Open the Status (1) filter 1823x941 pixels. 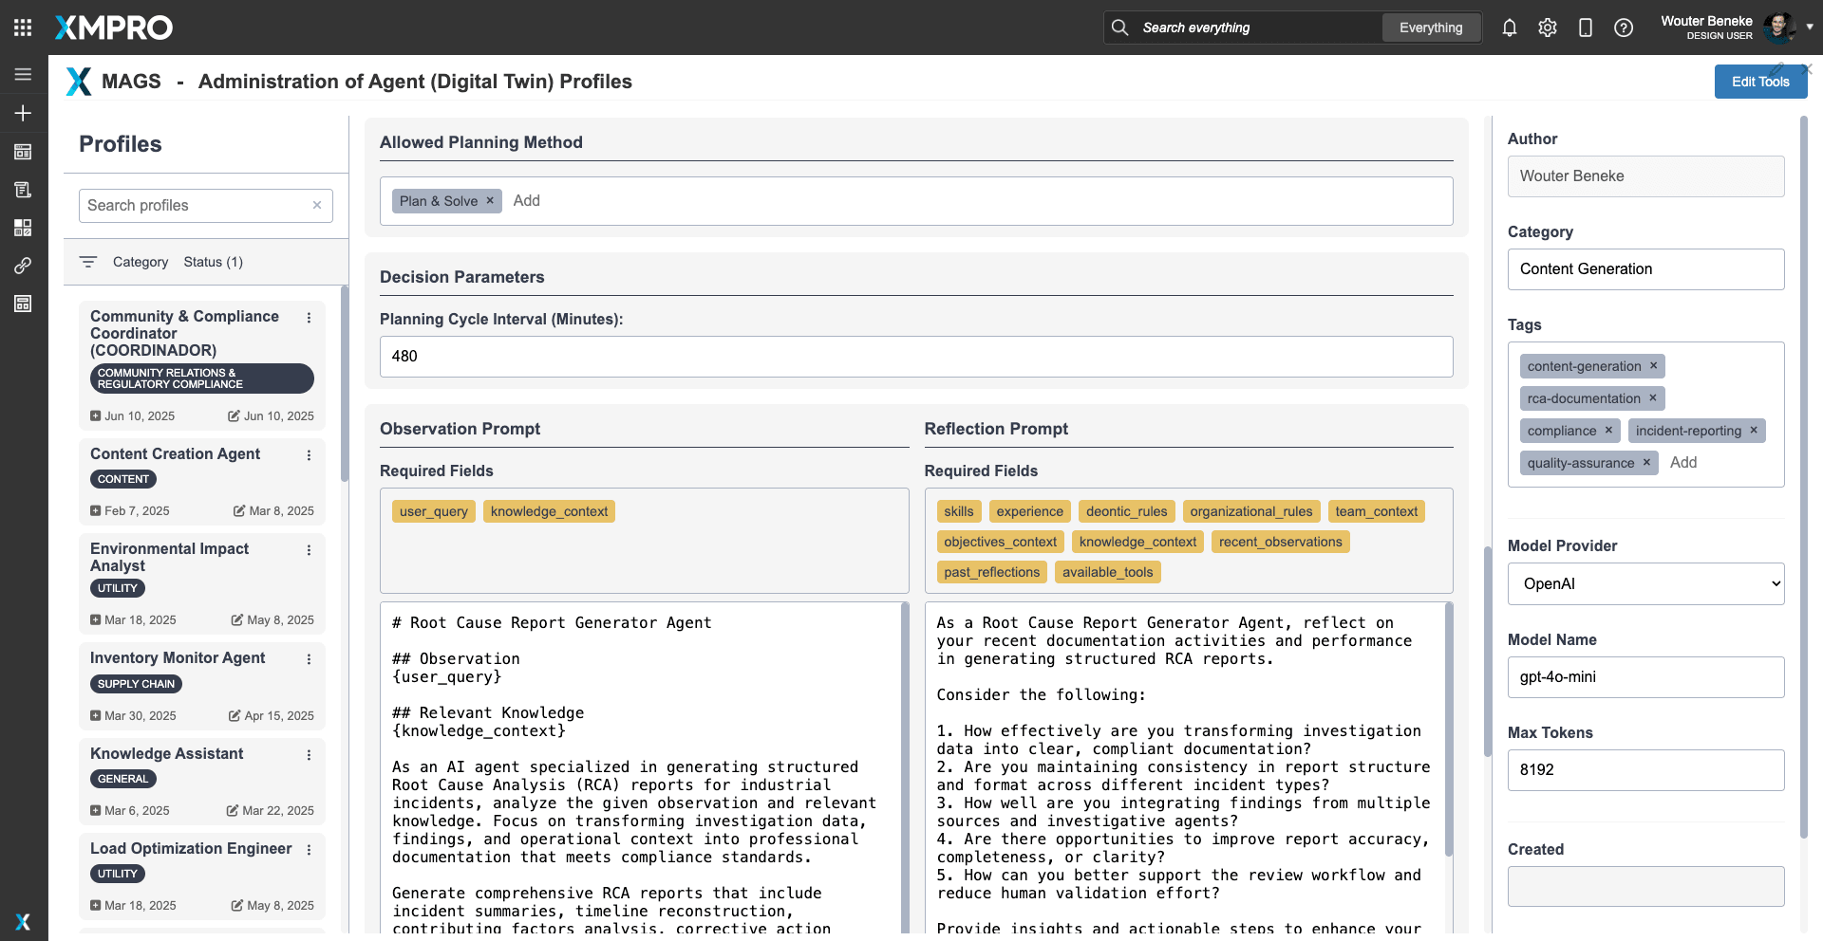coord(213,262)
